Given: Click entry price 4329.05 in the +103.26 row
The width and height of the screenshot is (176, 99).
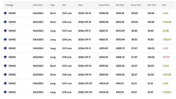Looking at the screenshot, I should point(104,75).
